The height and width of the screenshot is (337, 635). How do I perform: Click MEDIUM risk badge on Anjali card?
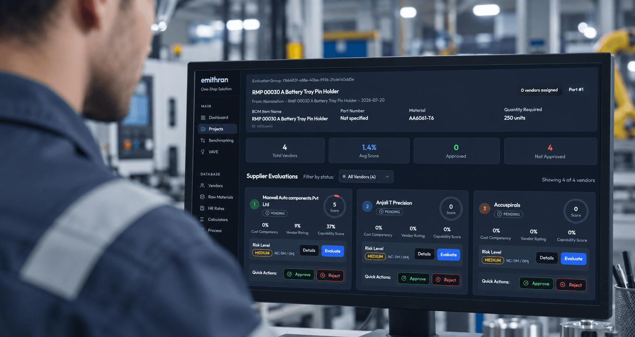point(375,257)
